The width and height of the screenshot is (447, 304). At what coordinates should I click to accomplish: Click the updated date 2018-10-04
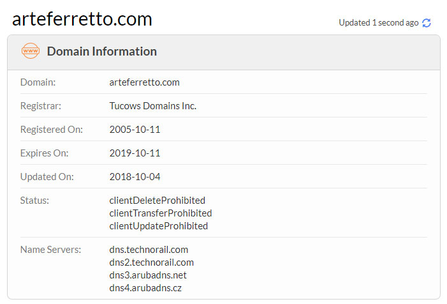(135, 177)
